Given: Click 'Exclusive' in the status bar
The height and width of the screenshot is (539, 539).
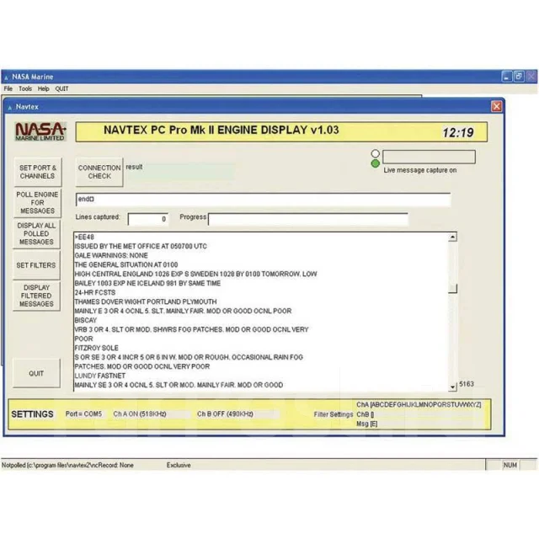Looking at the screenshot, I should [x=179, y=465].
